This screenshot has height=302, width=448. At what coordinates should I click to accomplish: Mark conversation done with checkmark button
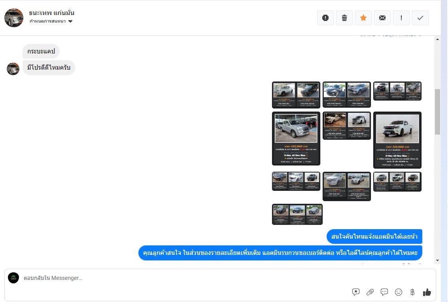(x=420, y=18)
